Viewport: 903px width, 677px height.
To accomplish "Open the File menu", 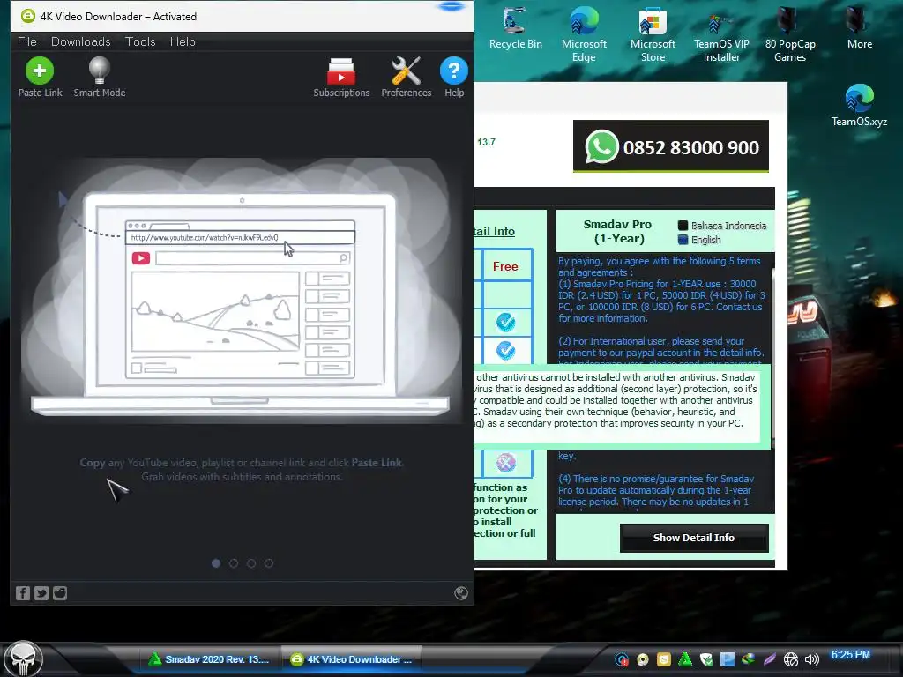I will [x=27, y=41].
